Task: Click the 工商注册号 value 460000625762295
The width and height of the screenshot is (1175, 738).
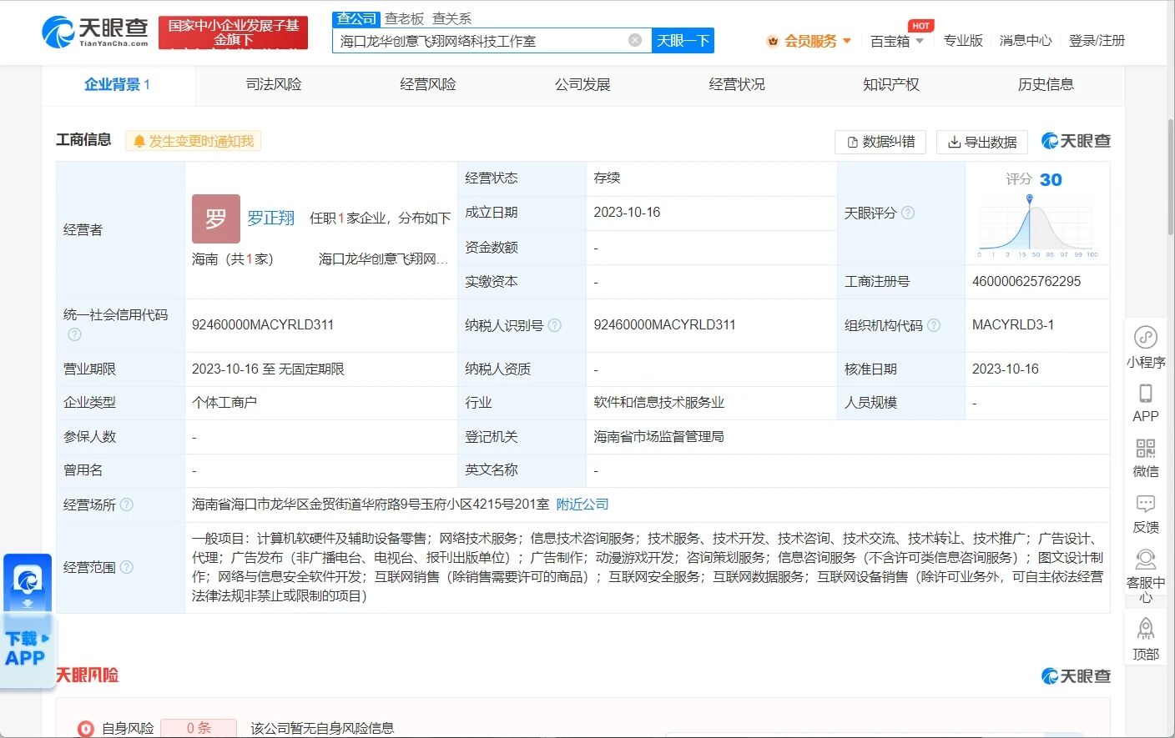Action: point(1026,282)
